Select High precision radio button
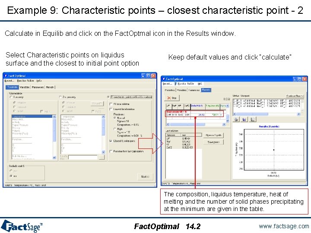Viewport: 311px width, 233px height. click(115, 129)
